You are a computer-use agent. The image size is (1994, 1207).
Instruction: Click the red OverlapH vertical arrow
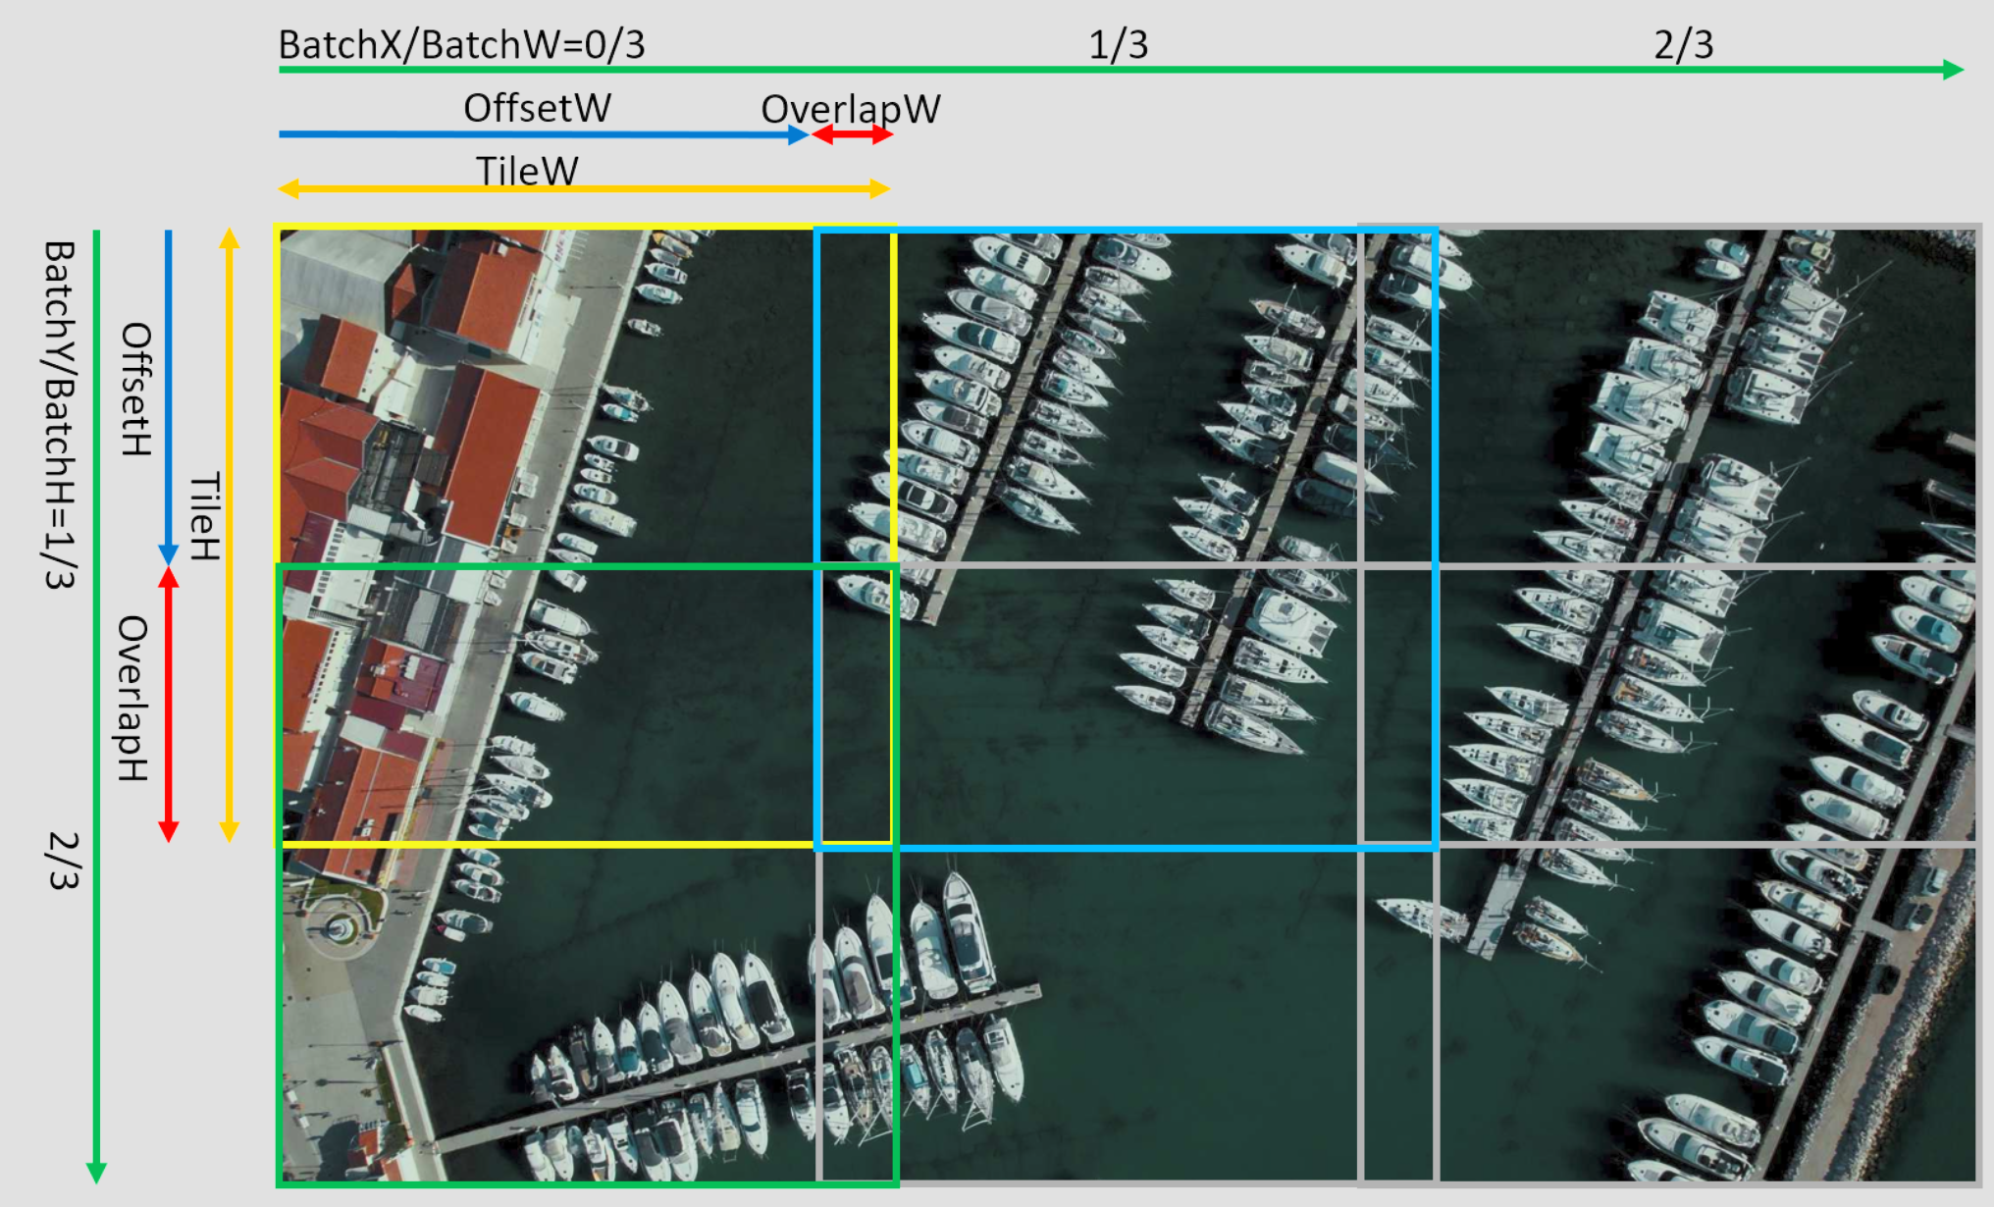tap(169, 705)
